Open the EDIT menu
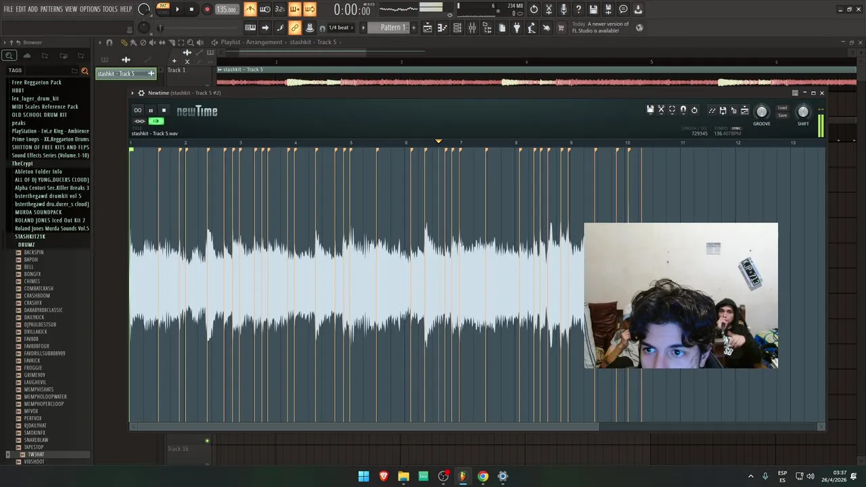The image size is (866, 487). [x=21, y=9]
